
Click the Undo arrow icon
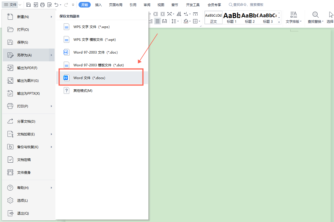coord(57,5)
